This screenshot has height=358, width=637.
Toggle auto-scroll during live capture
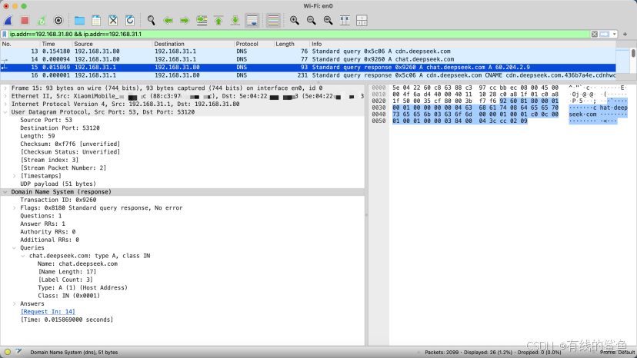pyautogui.click(x=252, y=20)
